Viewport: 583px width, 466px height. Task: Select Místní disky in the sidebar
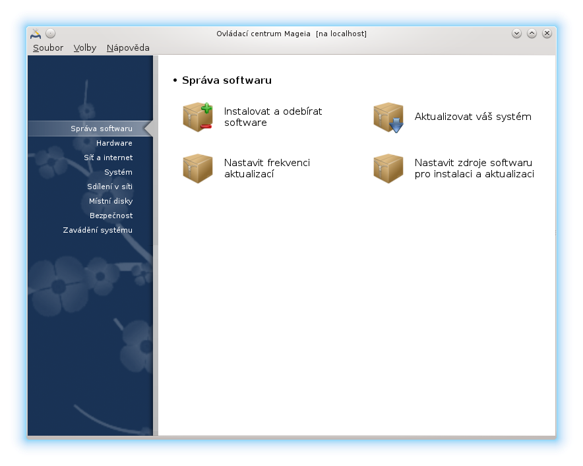pyautogui.click(x=110, y=201)
